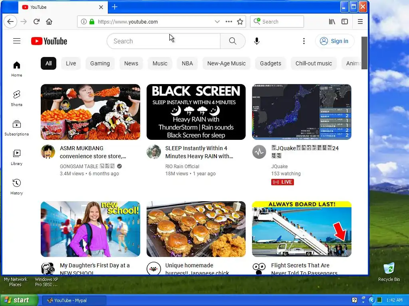Bookmark this page with the star
The image size is (409, 306).
point(240,22)
